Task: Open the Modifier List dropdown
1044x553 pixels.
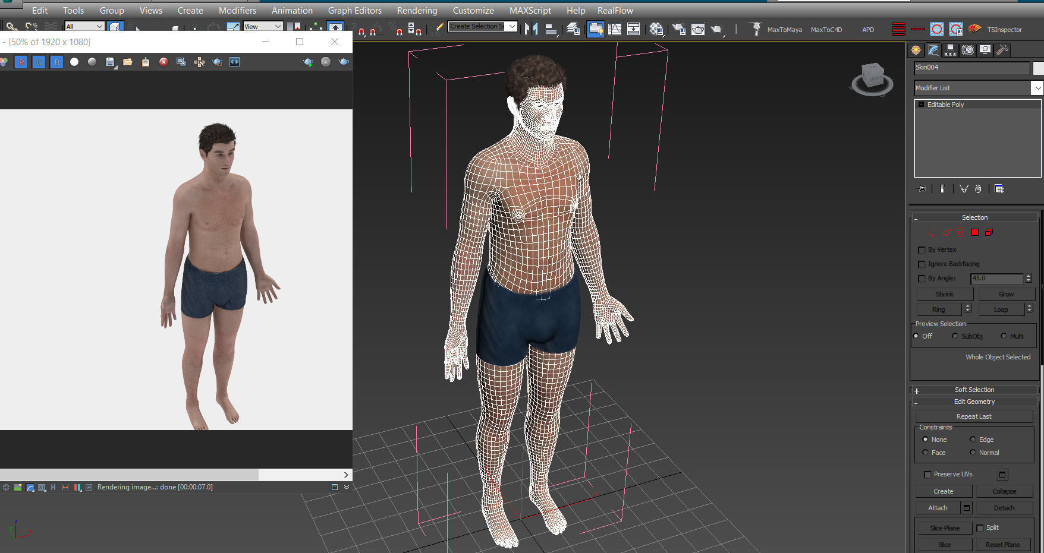Action: [979, 88]
